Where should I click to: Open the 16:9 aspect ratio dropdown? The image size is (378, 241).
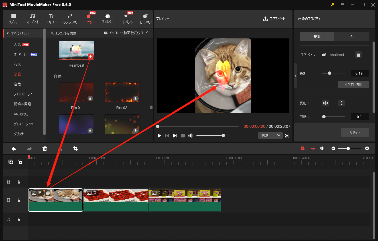pos(270,135)
